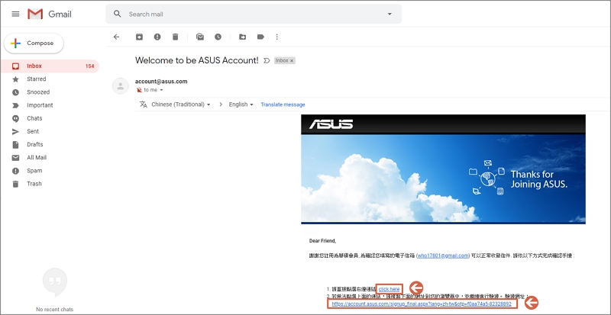Open the Chats folder
The width and height of the screenshot is (611, 315).
click(50, 118)
